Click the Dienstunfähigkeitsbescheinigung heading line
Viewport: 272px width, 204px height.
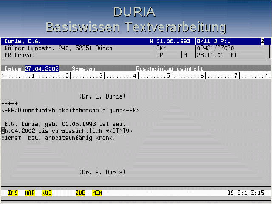click(x=70, y=110)
